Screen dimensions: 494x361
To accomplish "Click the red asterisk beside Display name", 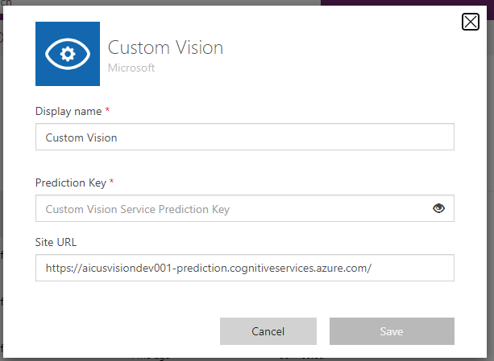I will [x=107, y=109].
